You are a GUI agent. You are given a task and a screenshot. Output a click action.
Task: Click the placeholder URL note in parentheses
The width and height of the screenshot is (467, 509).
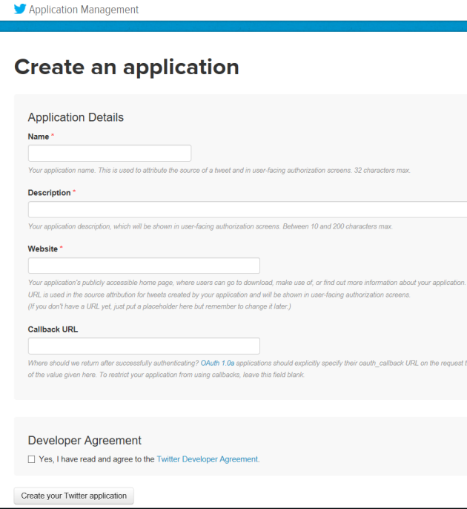[x=159, y=306]
